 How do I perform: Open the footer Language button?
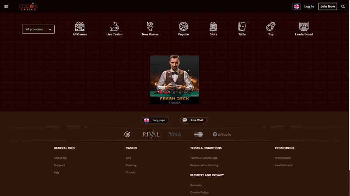pos(155,120)
